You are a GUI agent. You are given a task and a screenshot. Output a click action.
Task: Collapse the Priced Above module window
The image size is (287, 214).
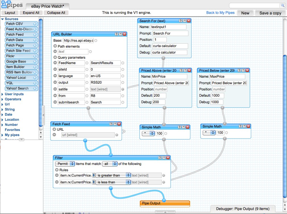click(185, 70)
